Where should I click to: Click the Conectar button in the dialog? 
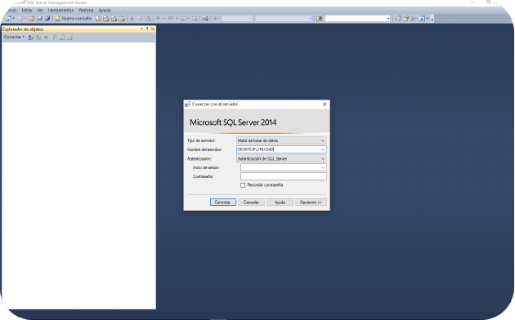pos(222,202)
